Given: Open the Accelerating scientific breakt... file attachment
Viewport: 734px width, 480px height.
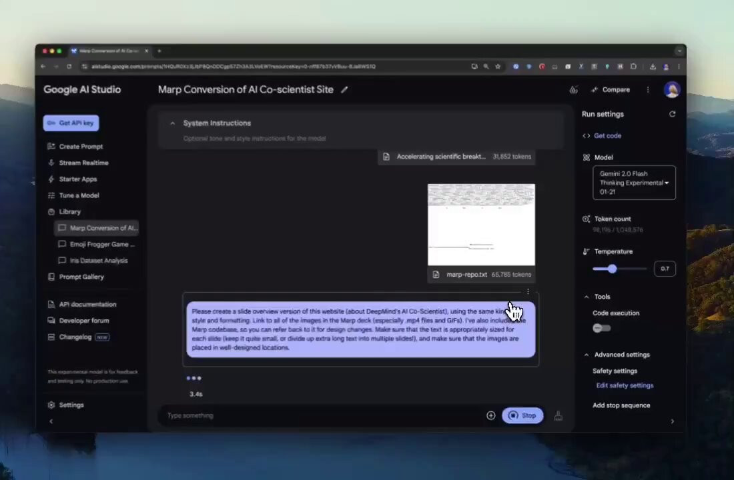Looking at the screenshot, I should 457,157.
